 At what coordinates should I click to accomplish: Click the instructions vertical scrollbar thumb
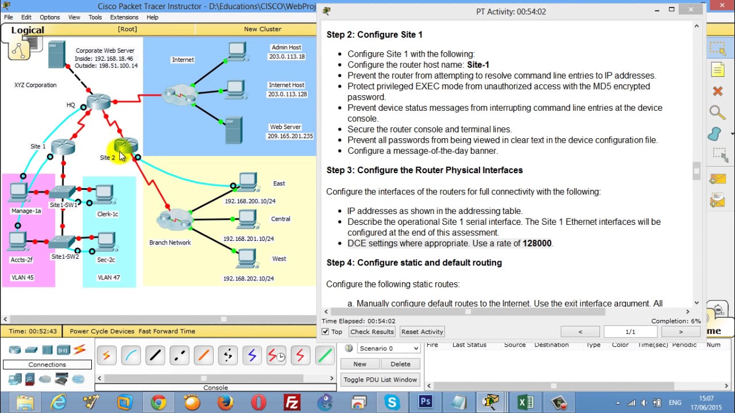[697, 170]
